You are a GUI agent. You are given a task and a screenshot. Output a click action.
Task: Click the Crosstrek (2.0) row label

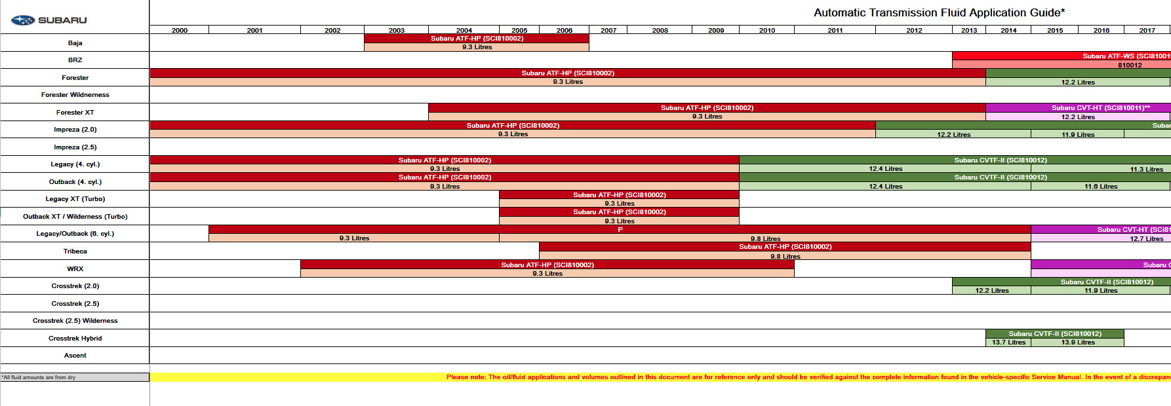tap(75, 286)
